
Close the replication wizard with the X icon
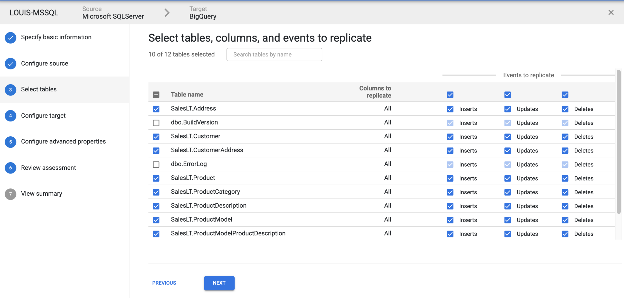click(x=611, y=12)
